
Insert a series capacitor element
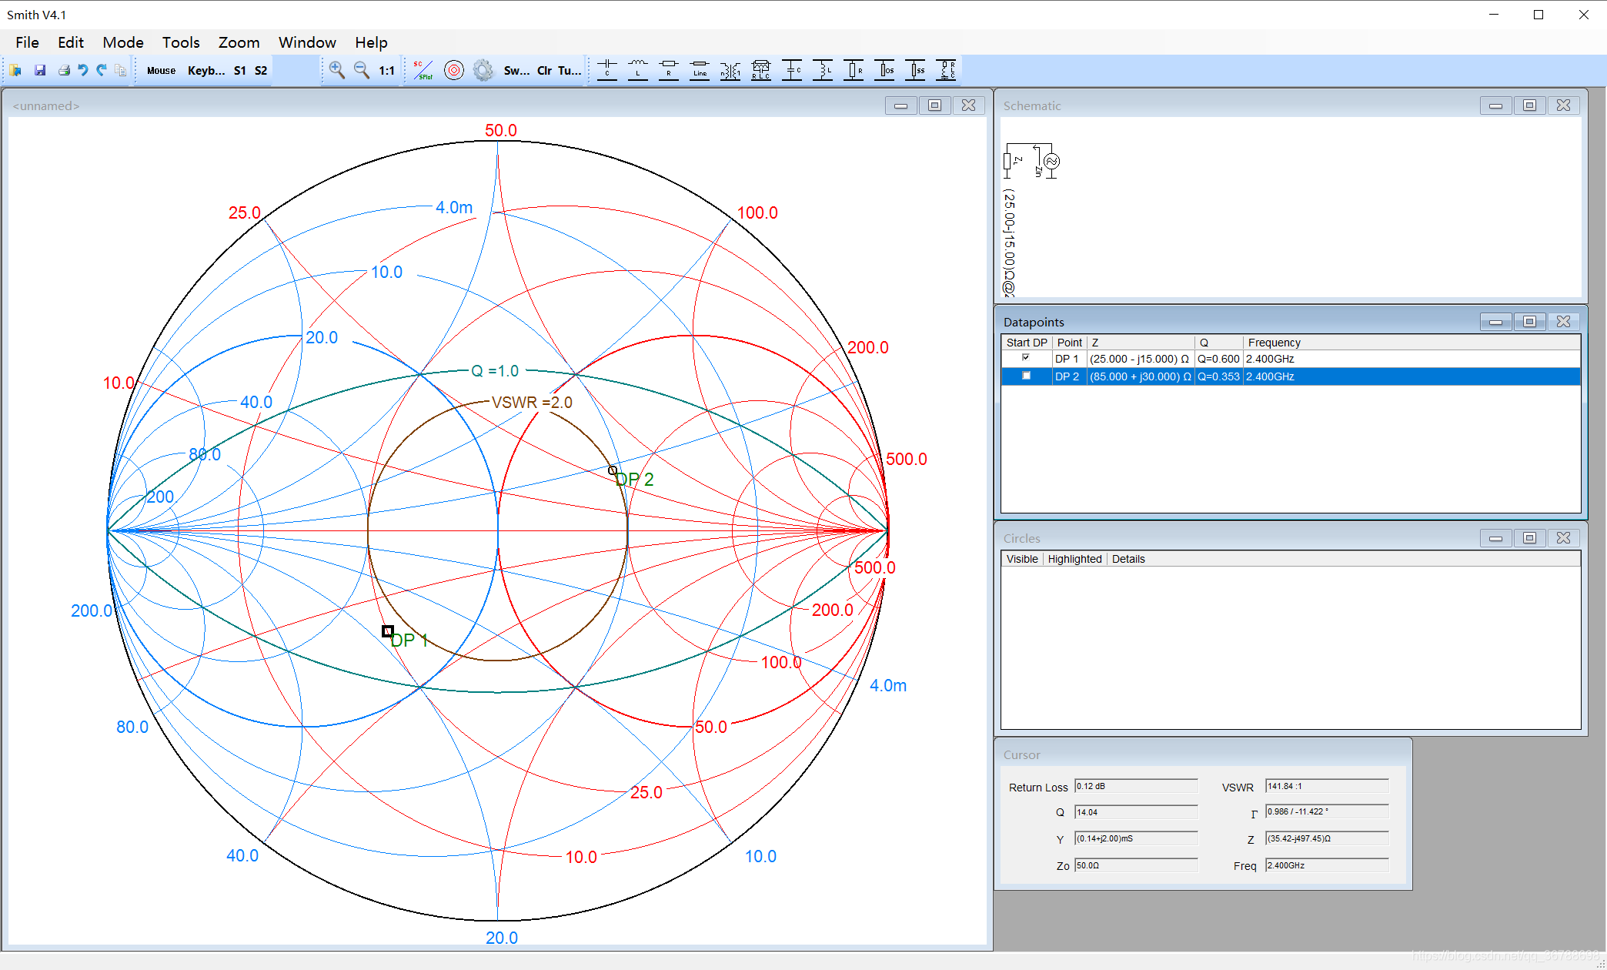[x=607, y=70]
